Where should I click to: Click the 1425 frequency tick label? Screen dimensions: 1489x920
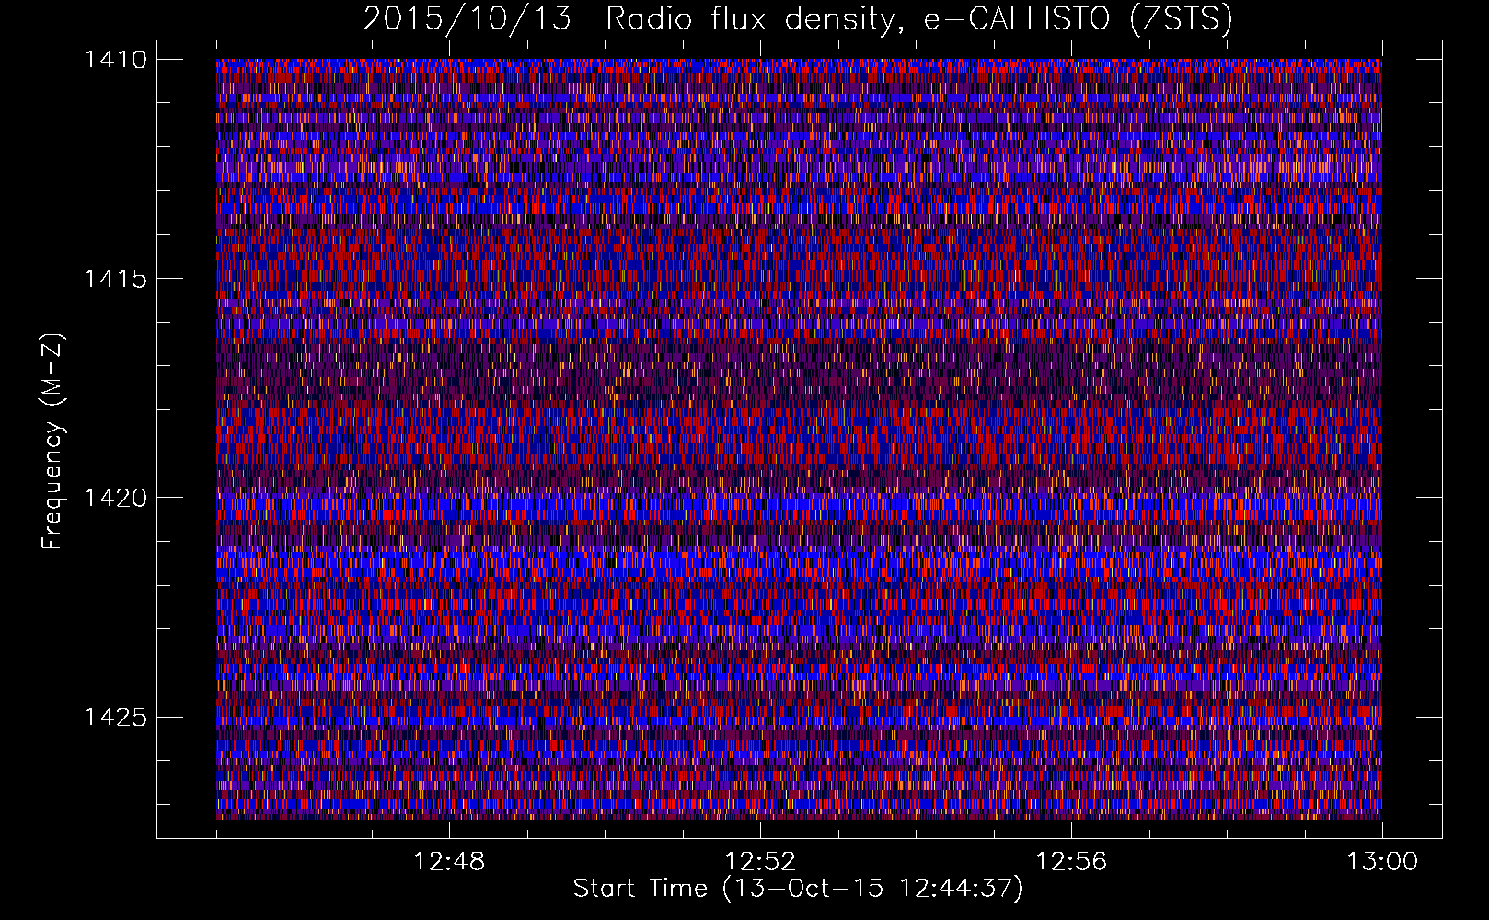tap(116, 717)
